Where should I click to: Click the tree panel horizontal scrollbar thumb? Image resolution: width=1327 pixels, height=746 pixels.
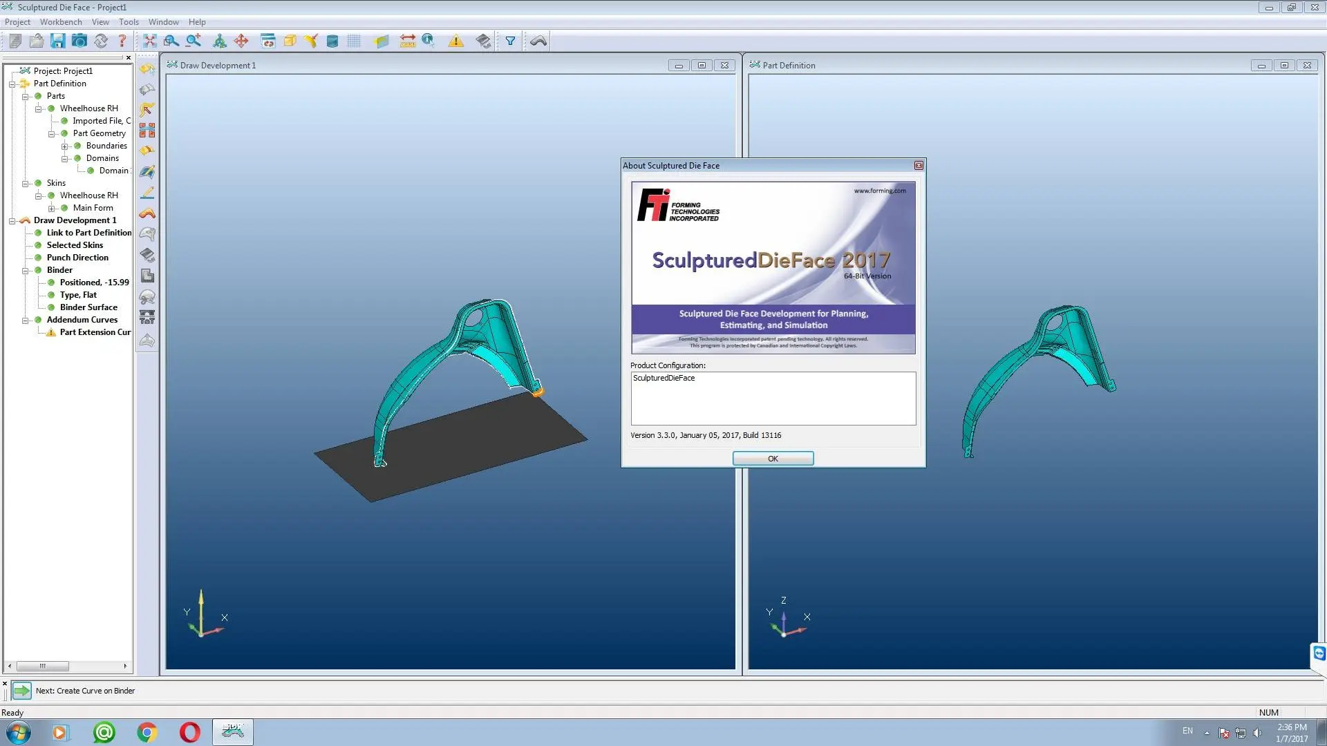click(43, 667)
